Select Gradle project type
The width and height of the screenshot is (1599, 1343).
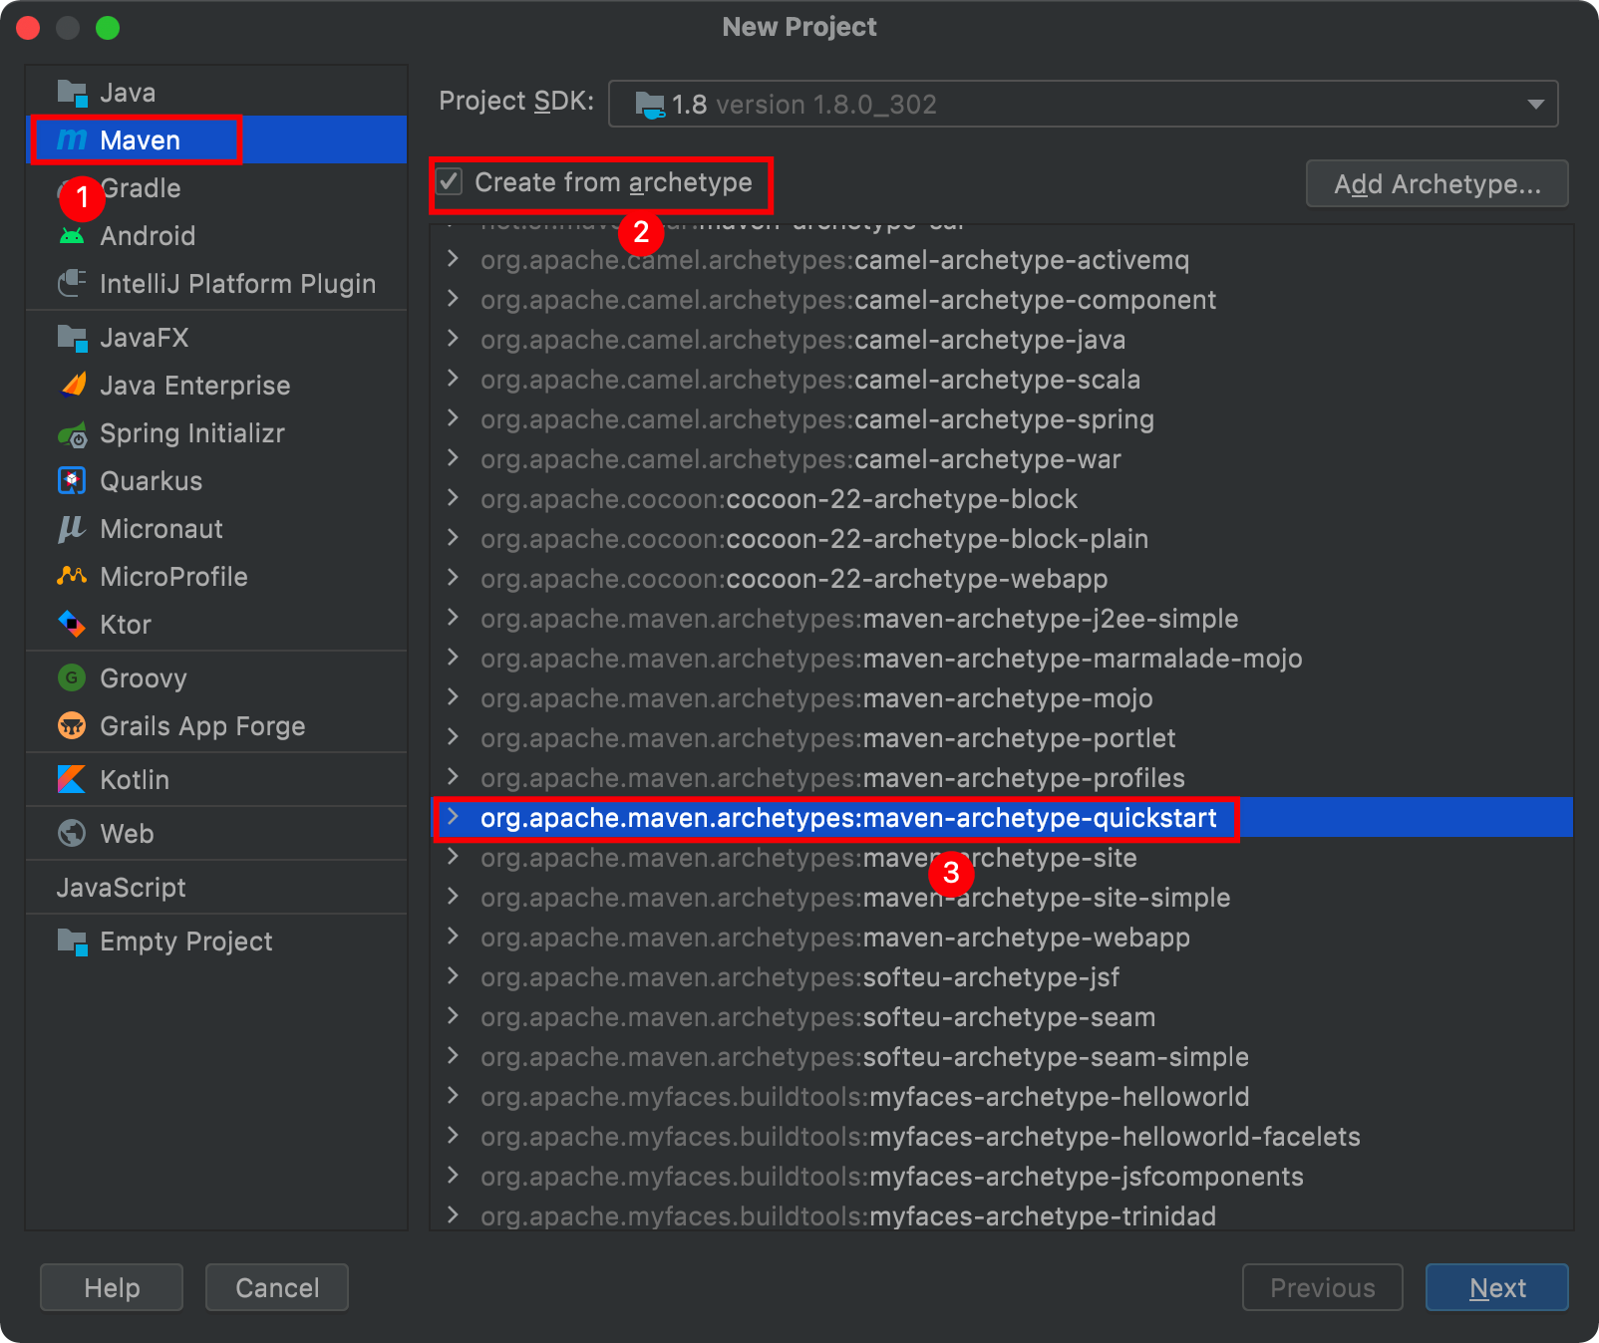coord(216,188)
